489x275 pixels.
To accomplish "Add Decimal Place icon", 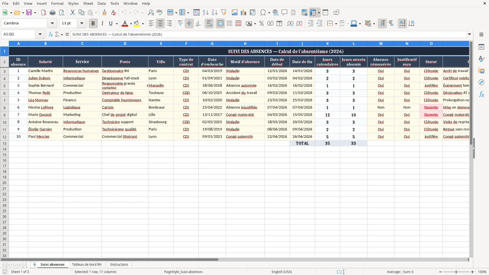I will coord(291,24).
